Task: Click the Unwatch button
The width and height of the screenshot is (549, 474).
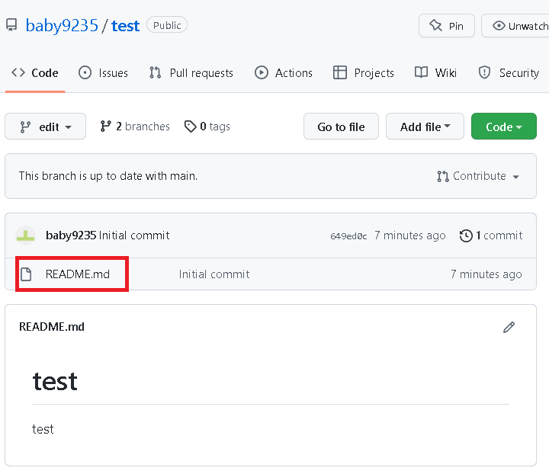Action: tap(515, 26)
